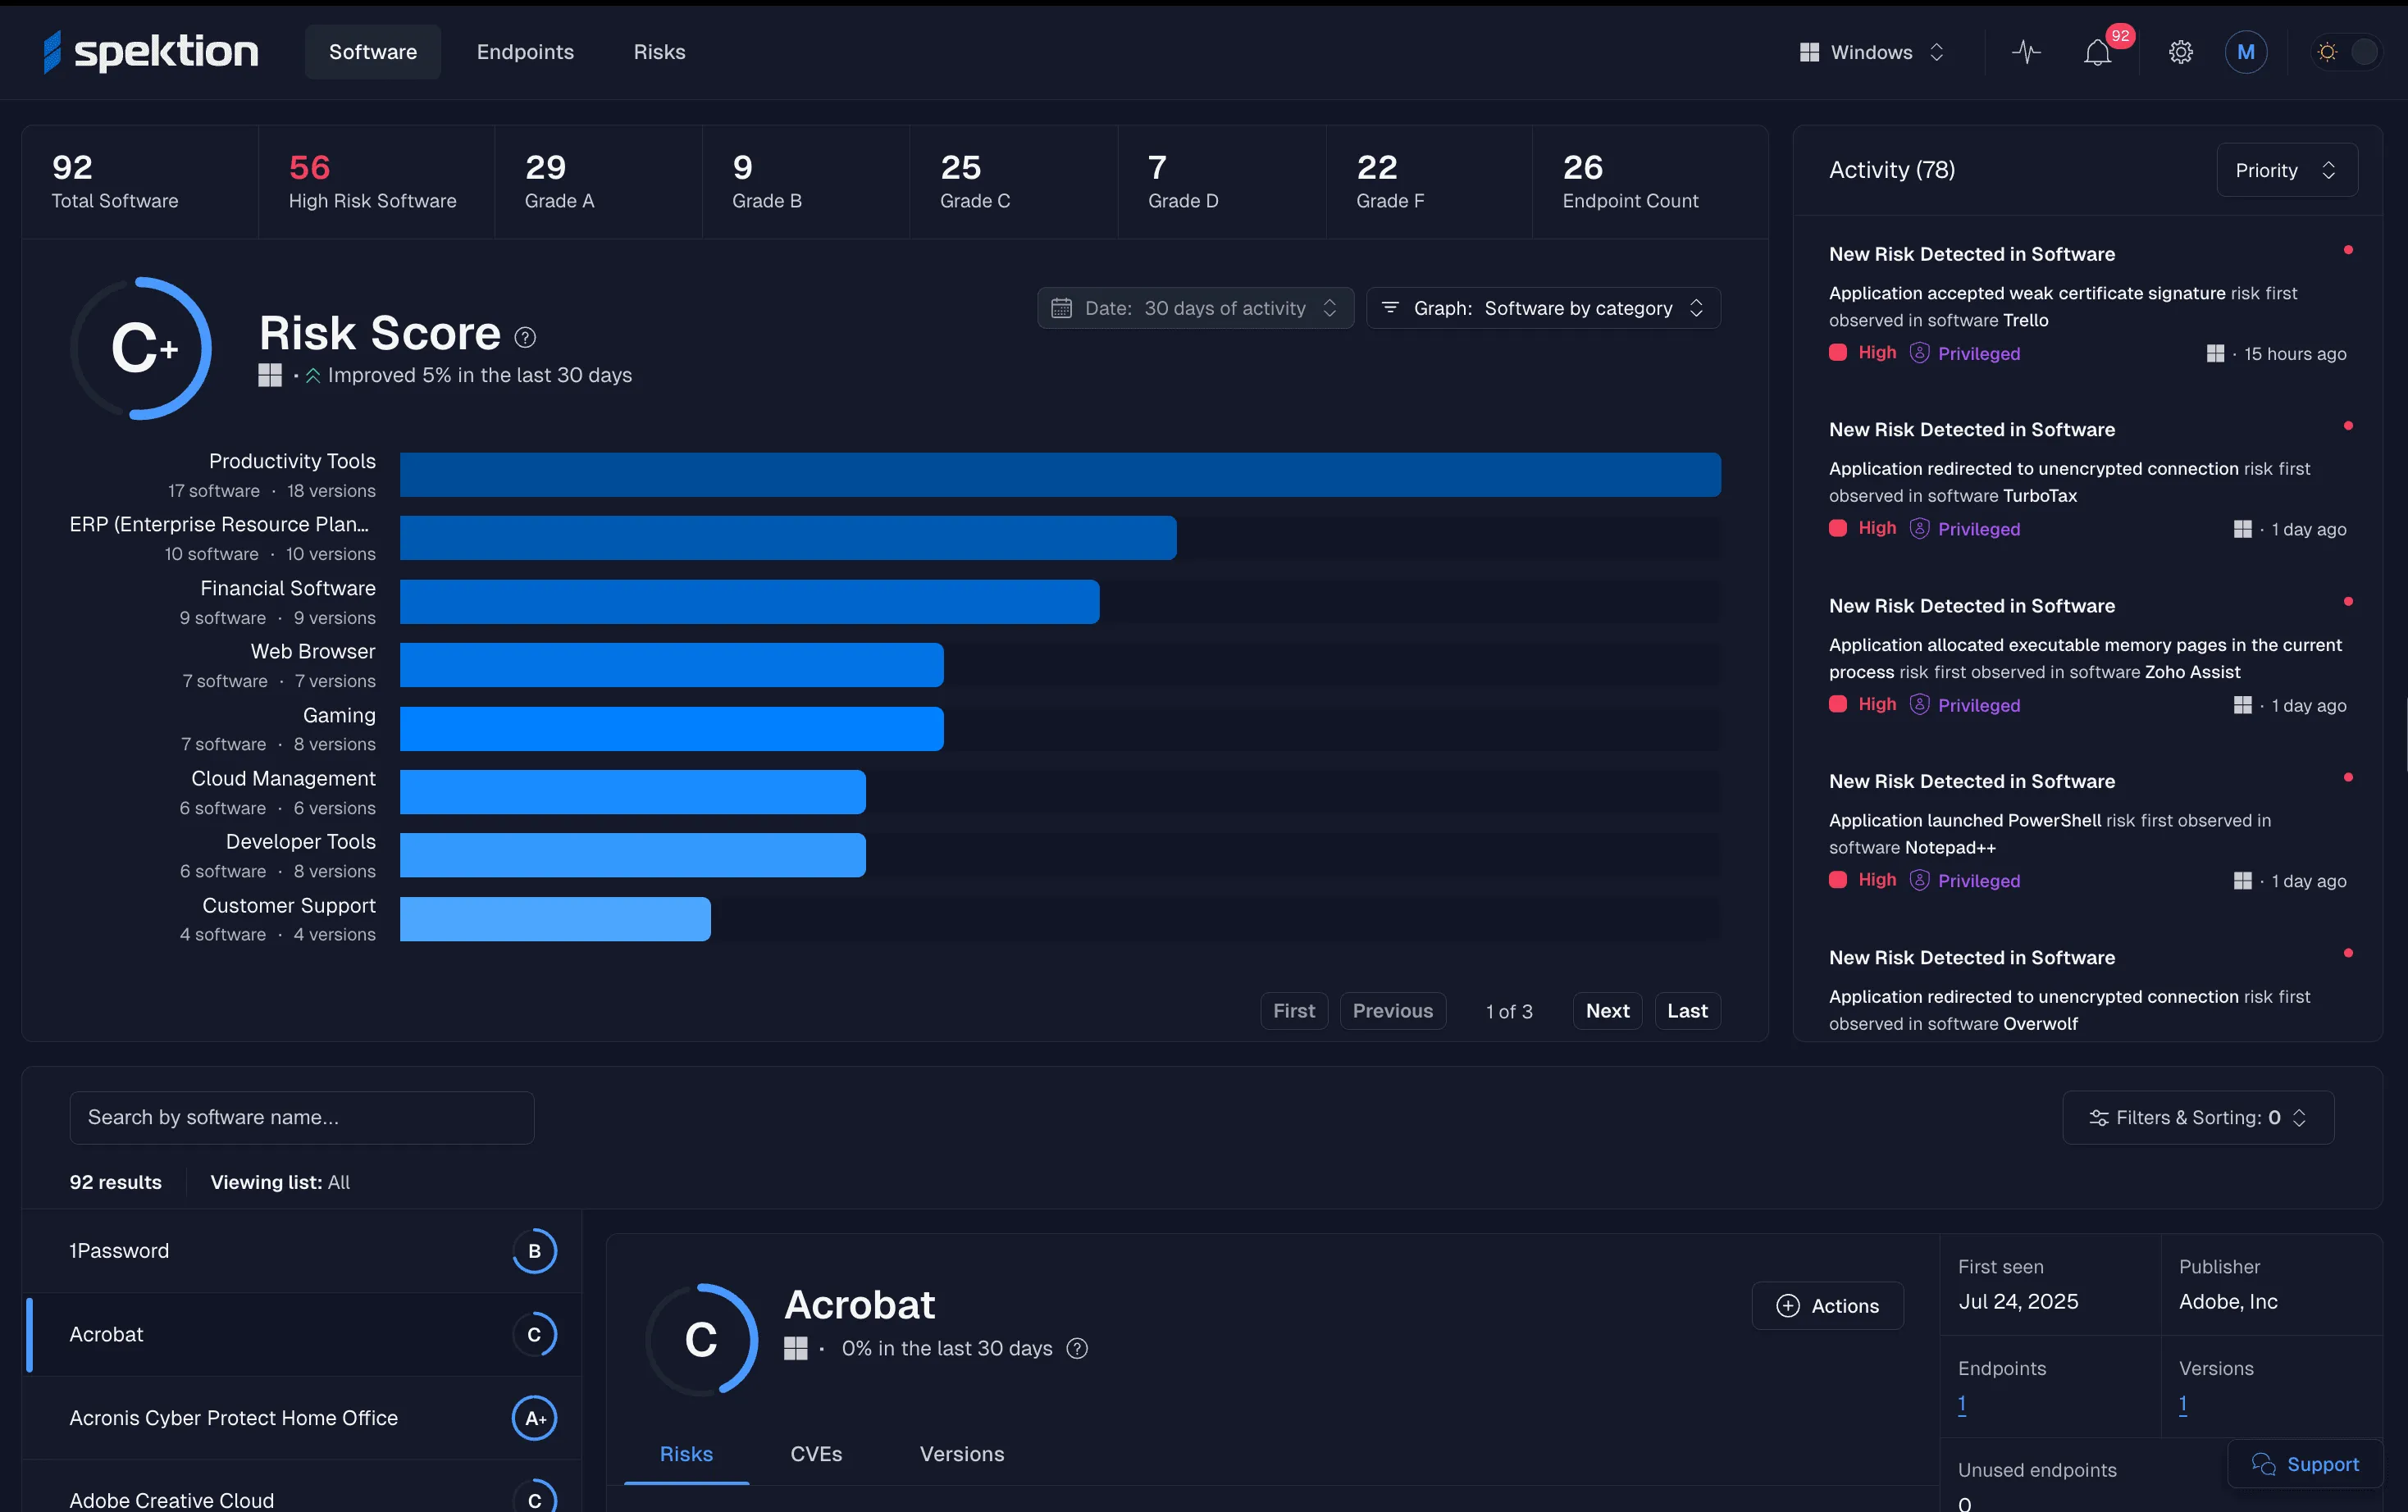The width and height of the screenshot is (2408, 1512).
Task: Jump to the Last chart page
Action: pos(1687,1011)
